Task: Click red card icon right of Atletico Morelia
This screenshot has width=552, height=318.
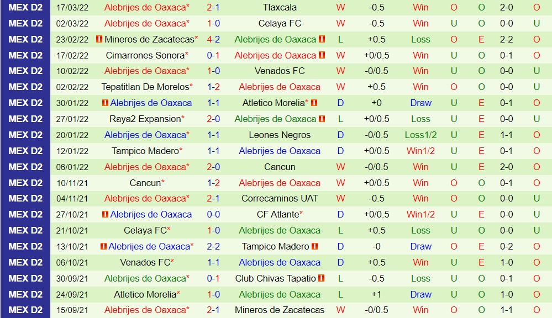Action: (x=314, y=103)
